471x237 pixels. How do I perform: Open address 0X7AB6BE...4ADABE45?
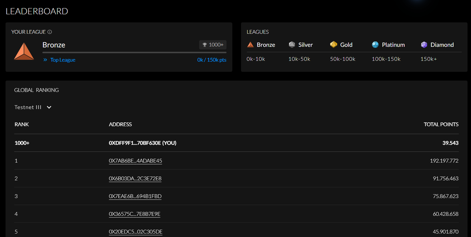pyautogui.click(x=135, y=161)
